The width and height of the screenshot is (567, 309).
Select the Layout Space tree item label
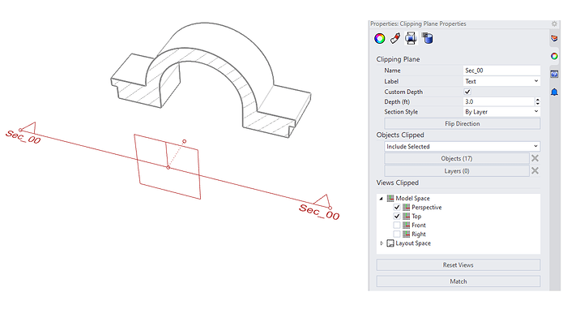[x=413, y=243]
